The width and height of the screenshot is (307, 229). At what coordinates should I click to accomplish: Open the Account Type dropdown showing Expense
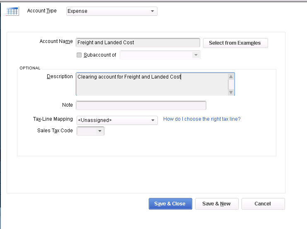tap(111, 11)
